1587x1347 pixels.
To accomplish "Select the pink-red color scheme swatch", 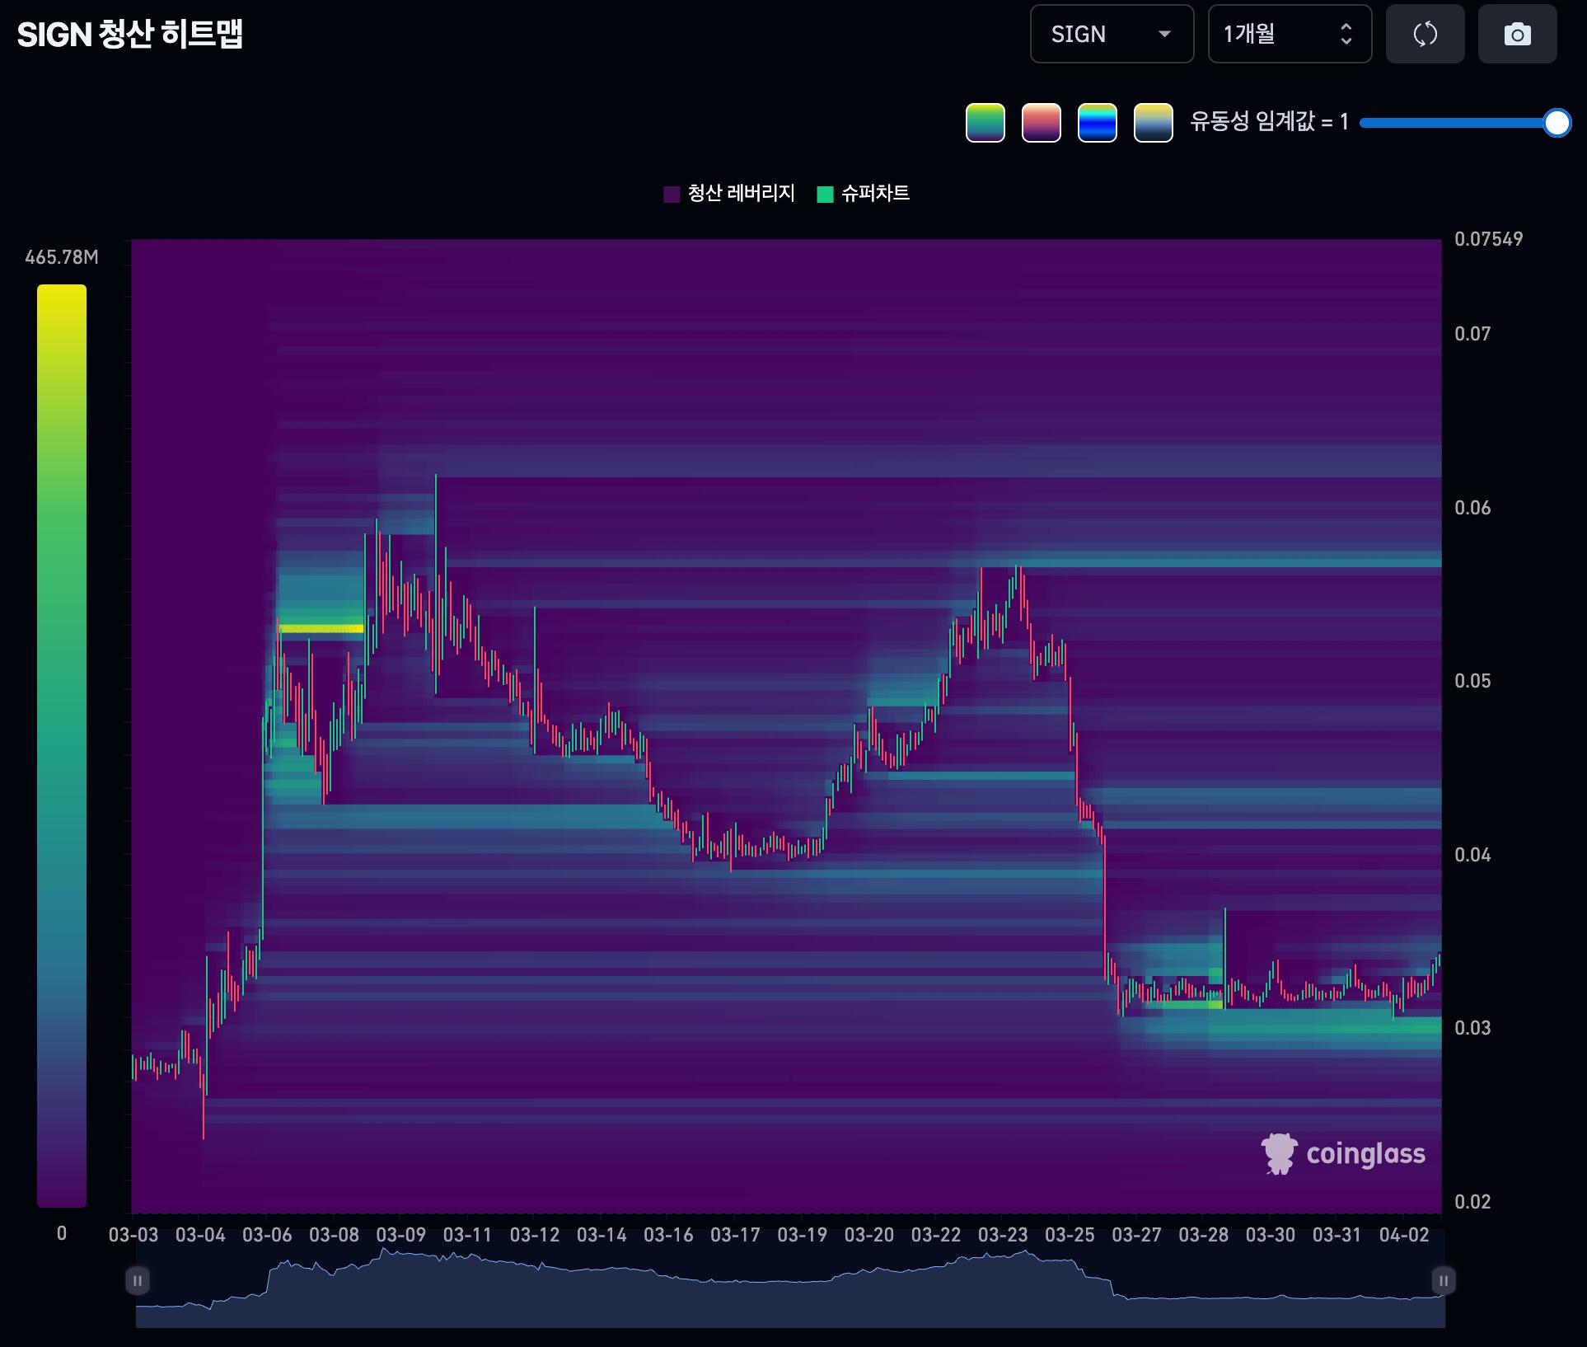I will tap(1041, 123).
